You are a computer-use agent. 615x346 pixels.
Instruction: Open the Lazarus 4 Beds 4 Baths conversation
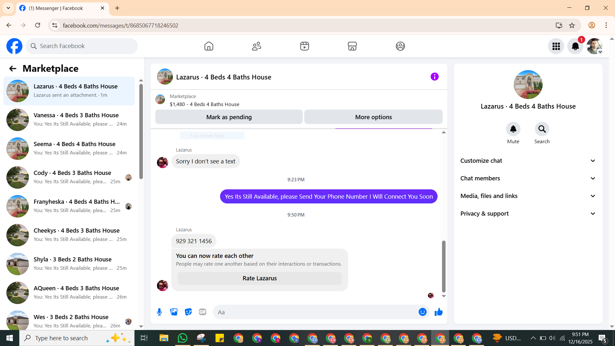point(69,91)
